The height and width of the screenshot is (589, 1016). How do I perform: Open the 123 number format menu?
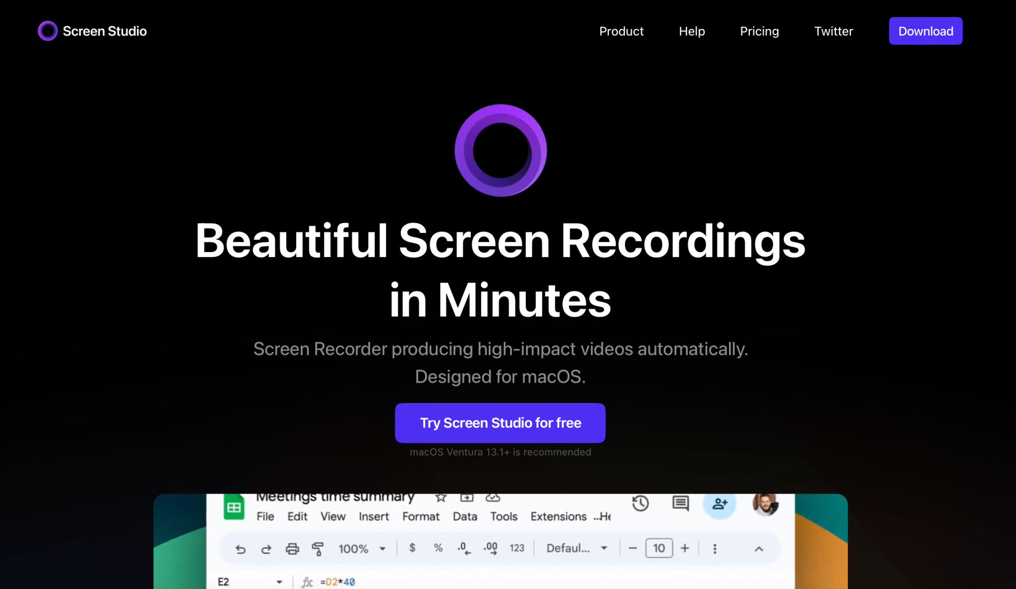pos(517,548)
